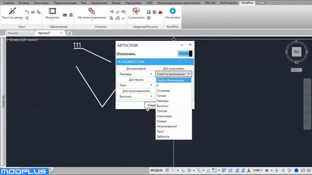Expand the Форматки dropdown arrow
312x175 pixels.
(53, 20)
